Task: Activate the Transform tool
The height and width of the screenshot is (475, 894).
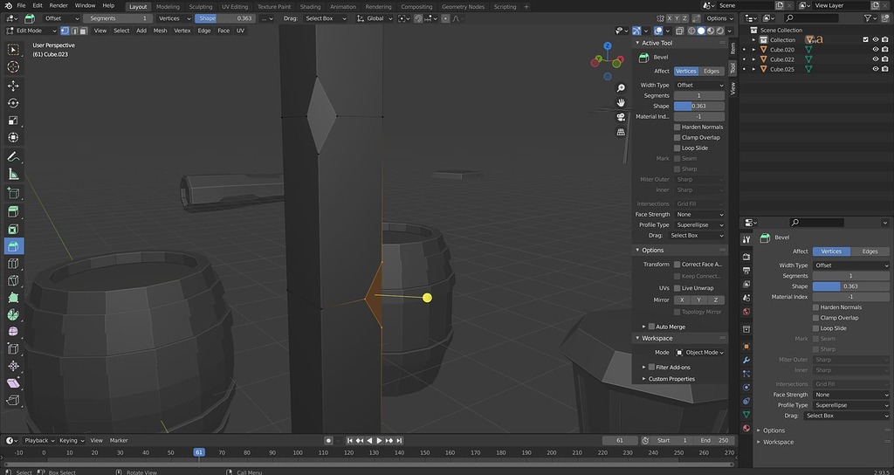Action: click(x=13, y=137)
